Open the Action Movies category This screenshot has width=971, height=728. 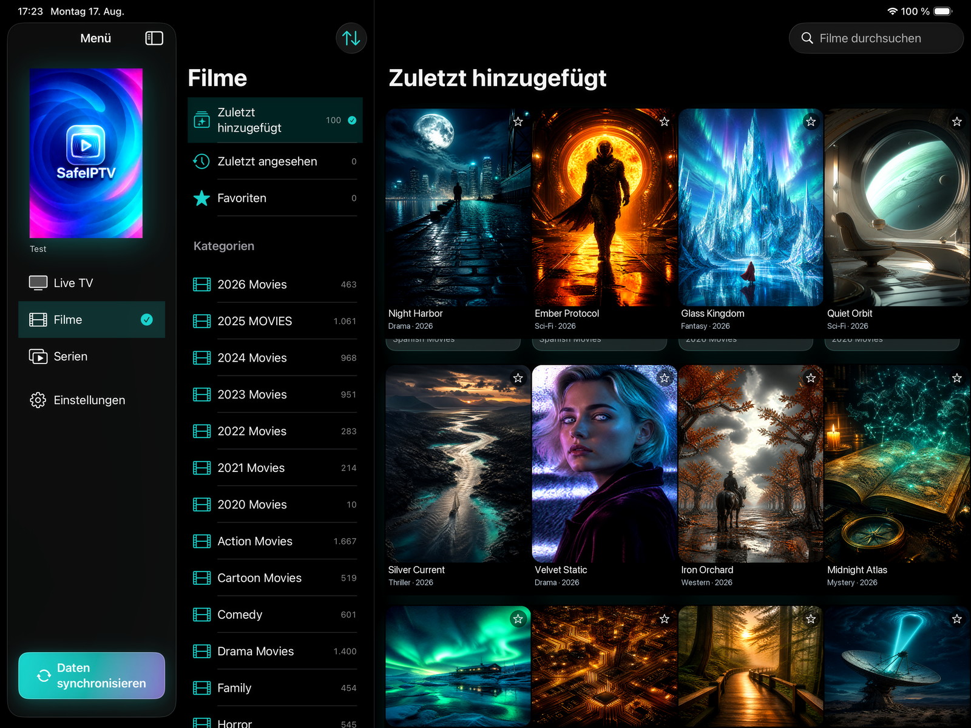tap(275, 541)
